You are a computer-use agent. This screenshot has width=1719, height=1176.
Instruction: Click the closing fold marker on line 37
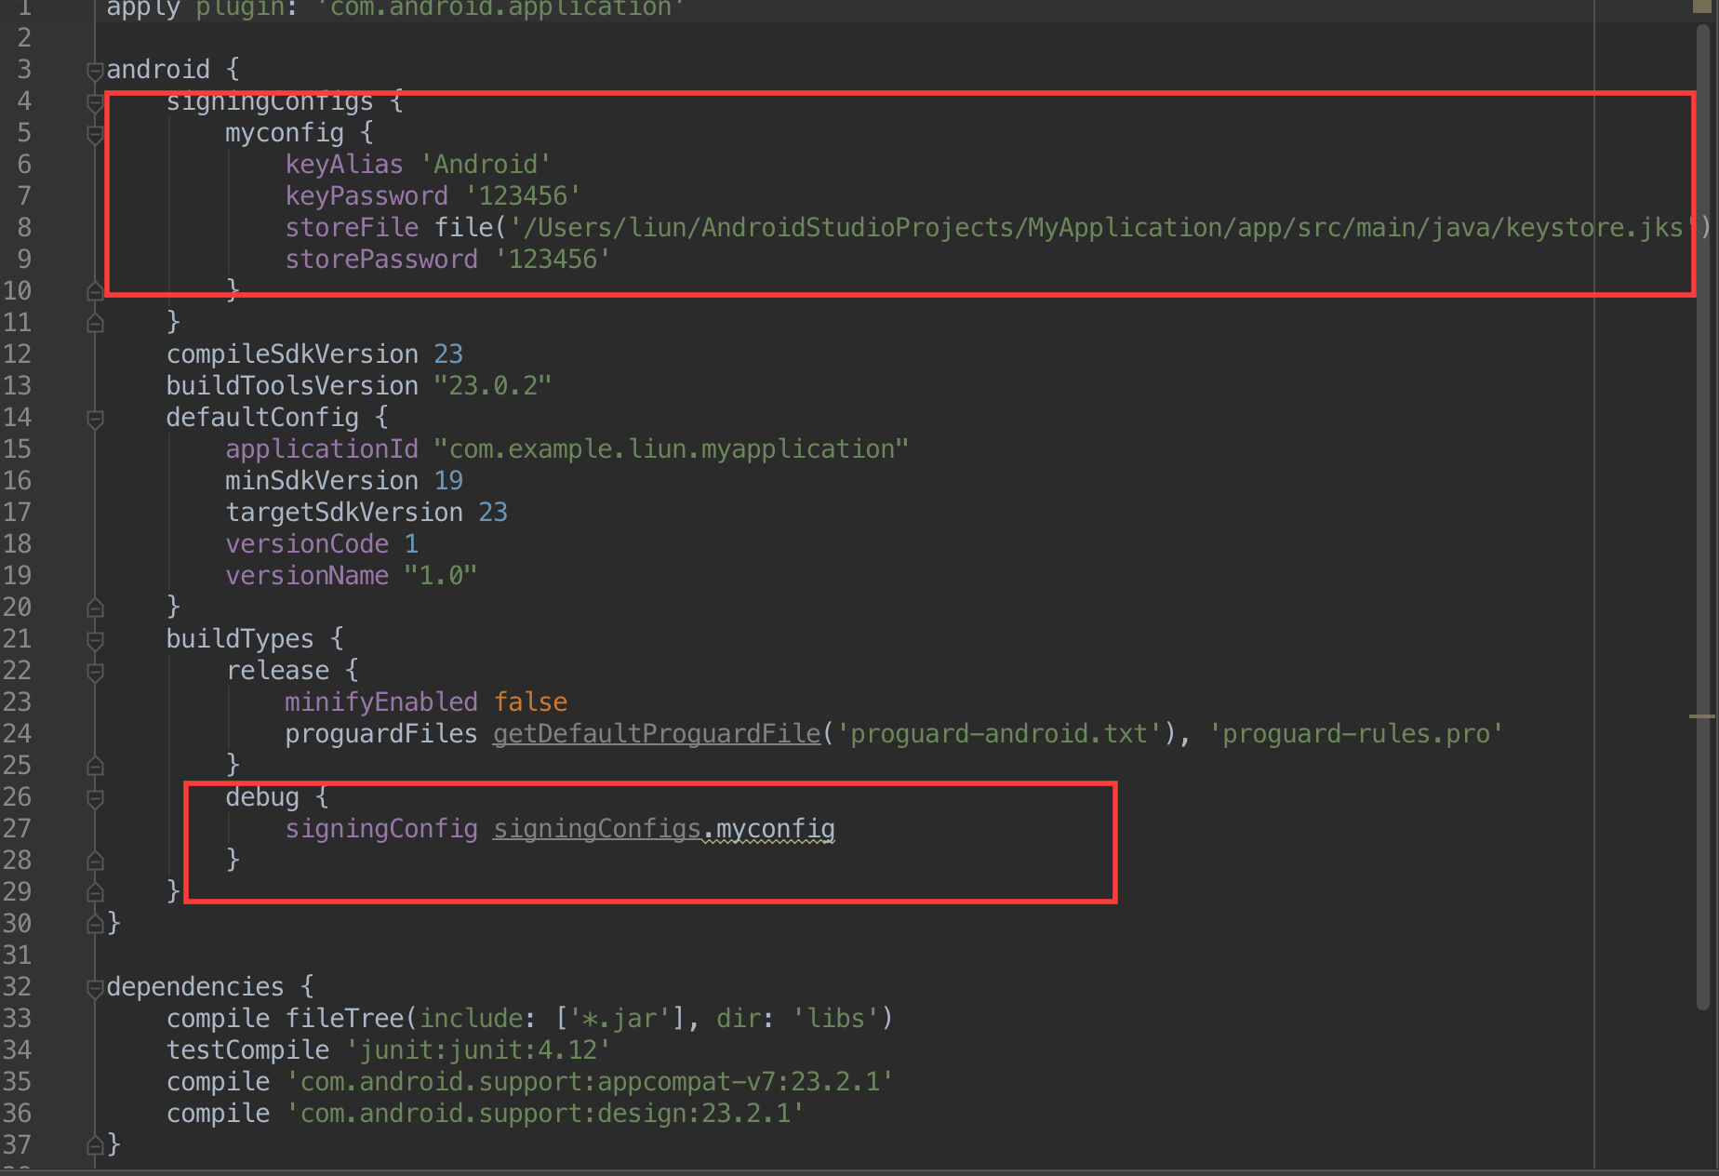click(95, 1145)
